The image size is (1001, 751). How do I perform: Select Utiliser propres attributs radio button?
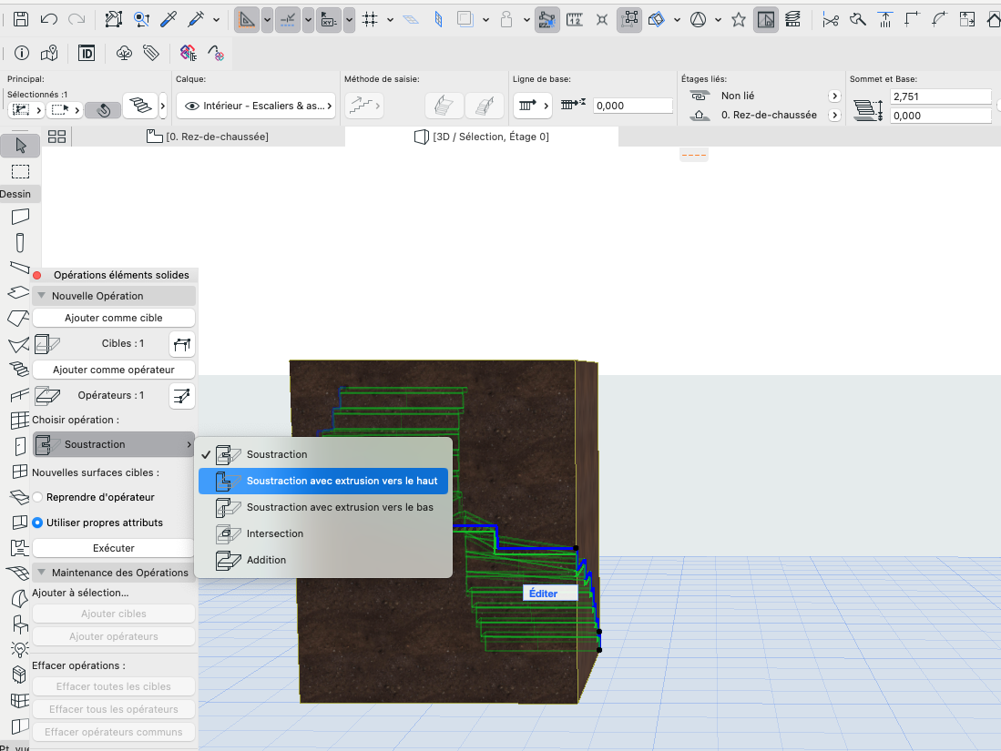point(37,523)
